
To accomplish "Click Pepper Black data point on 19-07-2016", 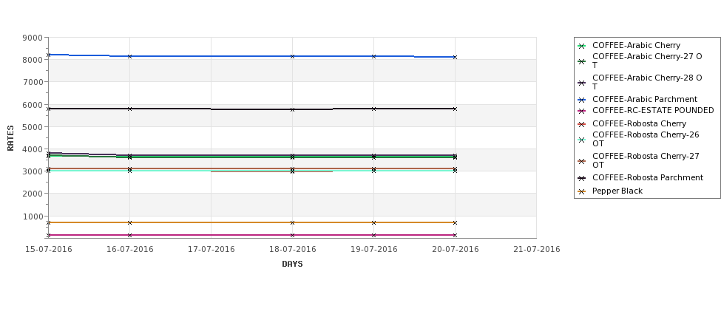I will (x=374, y=223).
